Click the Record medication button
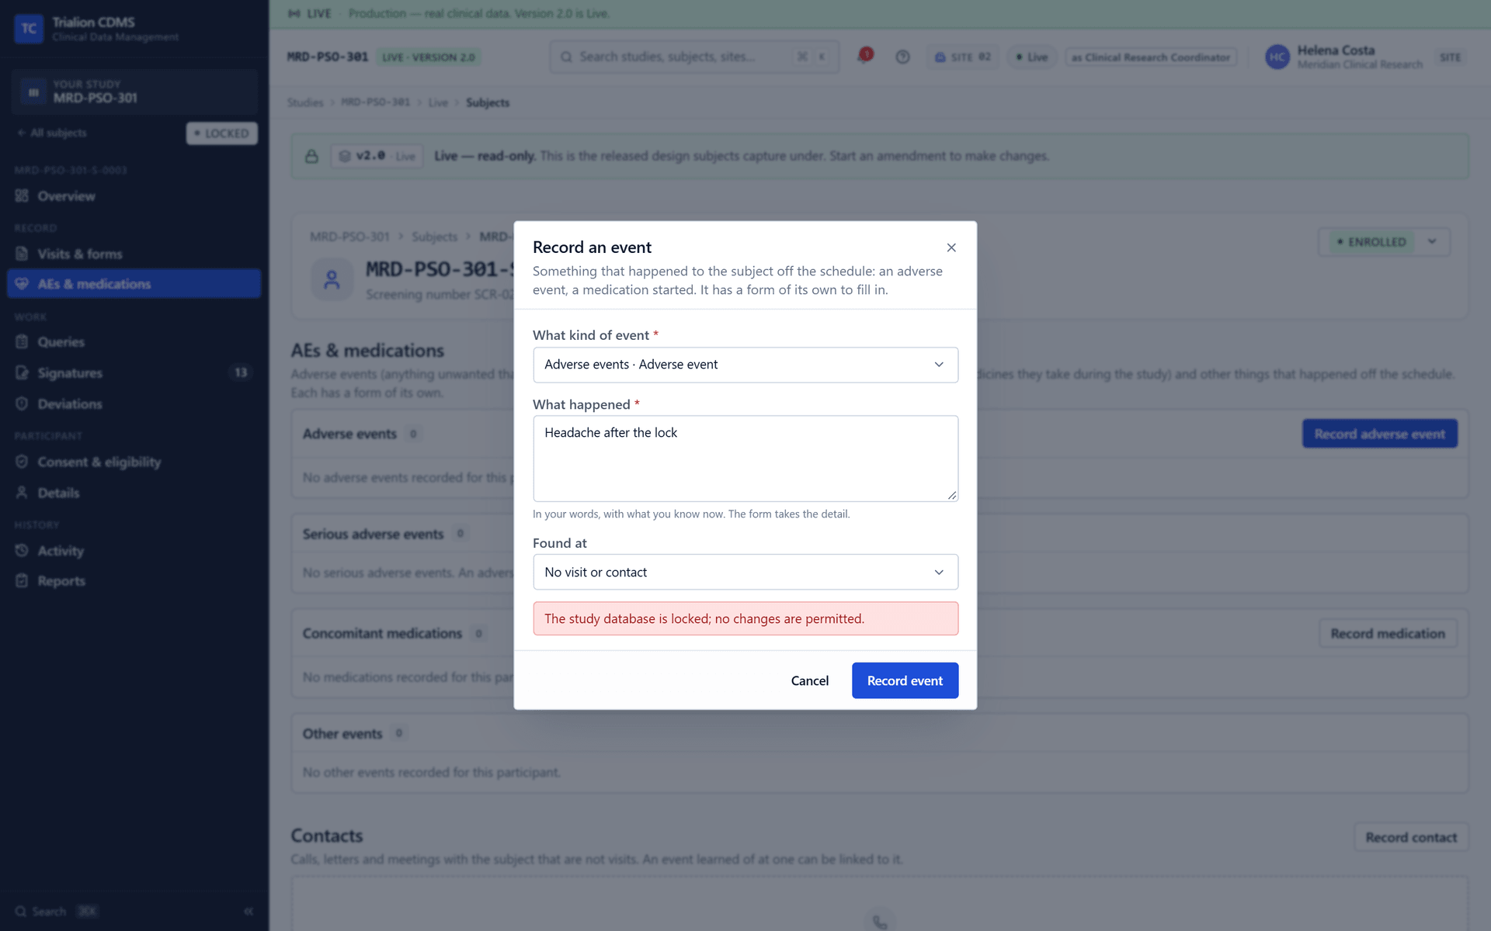The image size is (1491, 931). [1388, 634]
